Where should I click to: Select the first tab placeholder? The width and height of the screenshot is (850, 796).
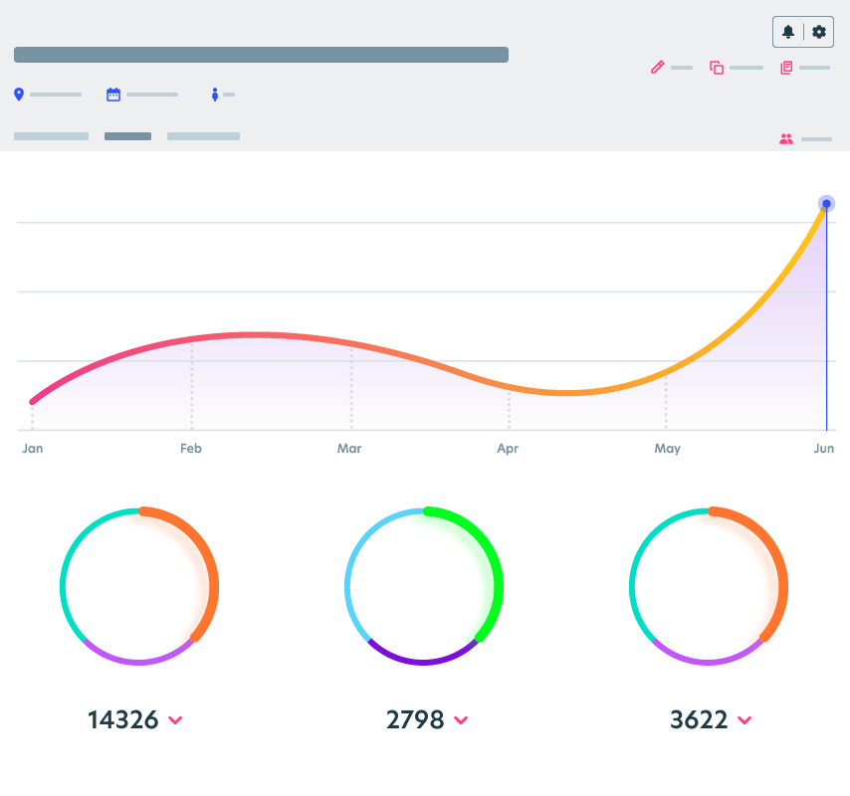[51, 136]
